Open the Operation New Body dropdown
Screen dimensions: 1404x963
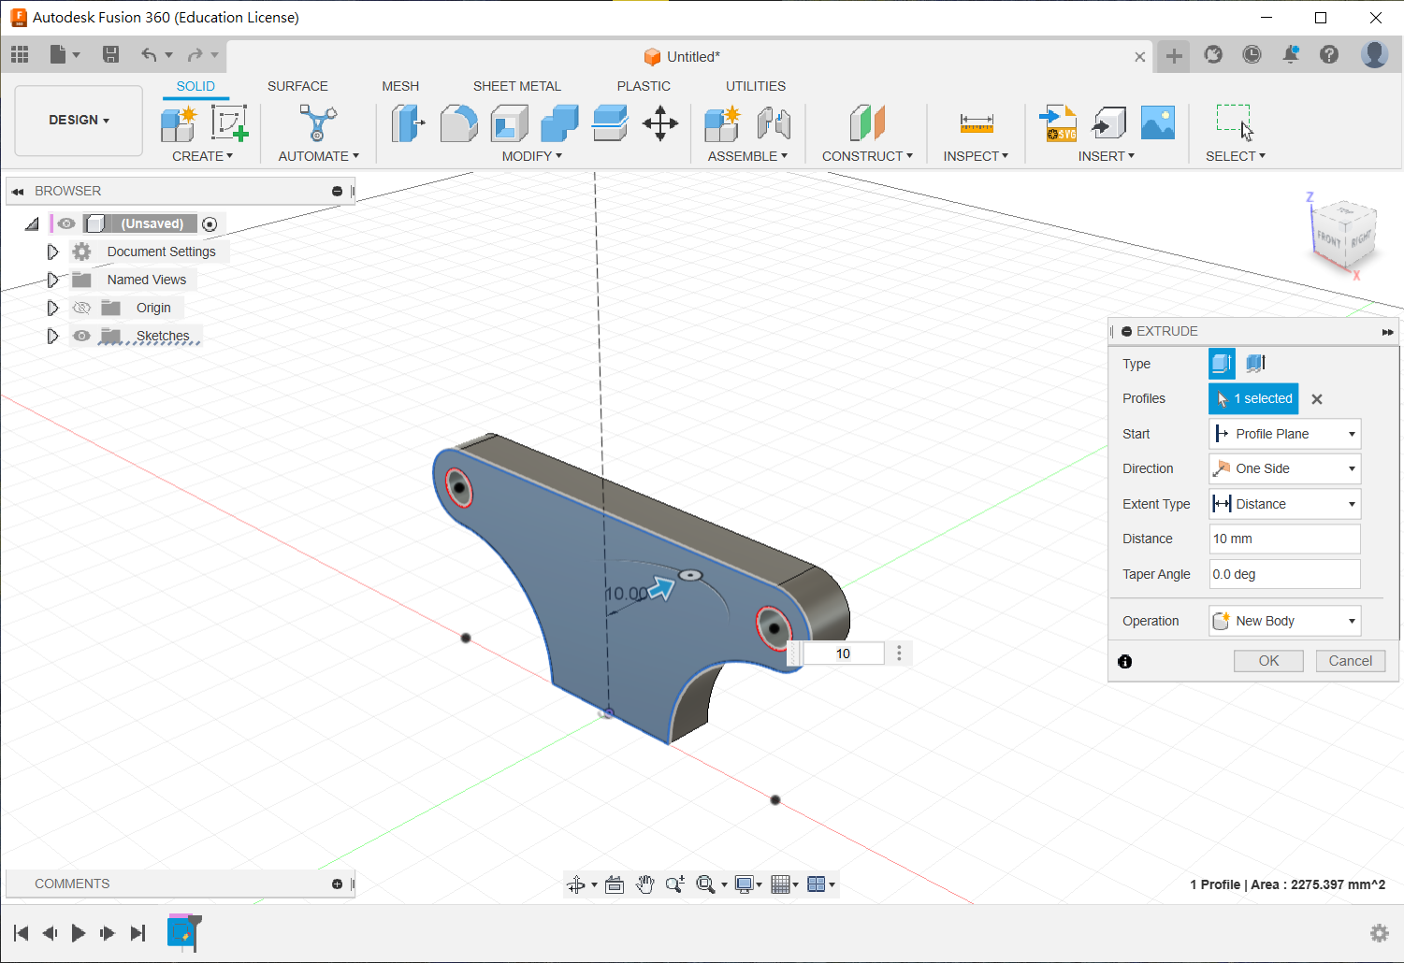coord(1284,621)
